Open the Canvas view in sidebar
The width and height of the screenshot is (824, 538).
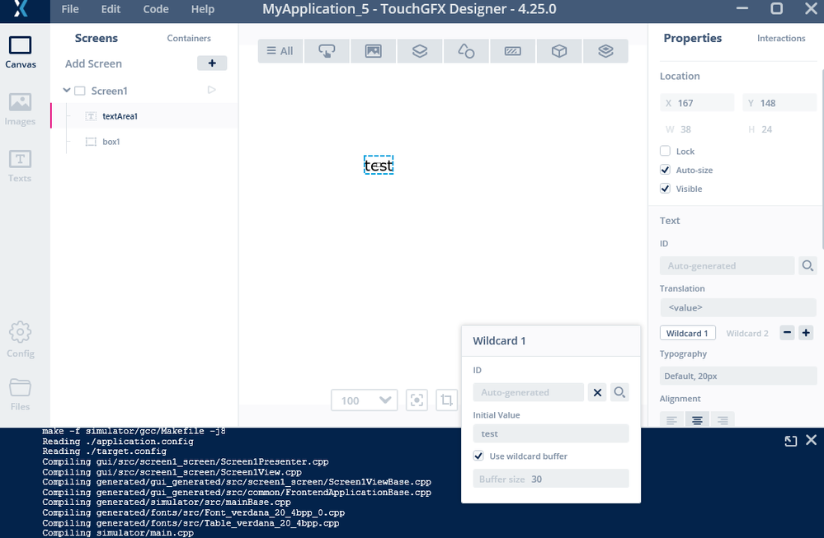coord(21,53)
